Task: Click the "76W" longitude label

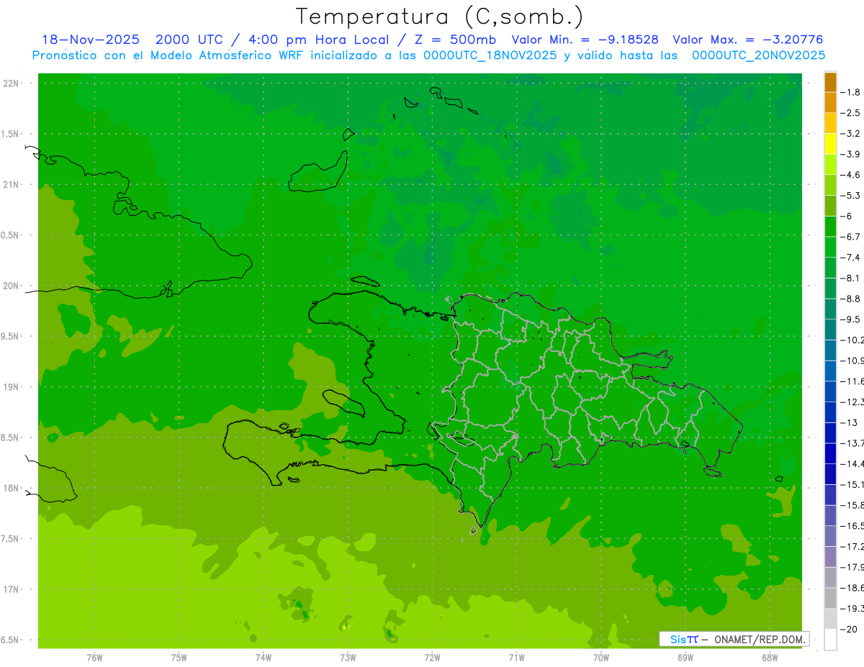Action: point(94,658)
